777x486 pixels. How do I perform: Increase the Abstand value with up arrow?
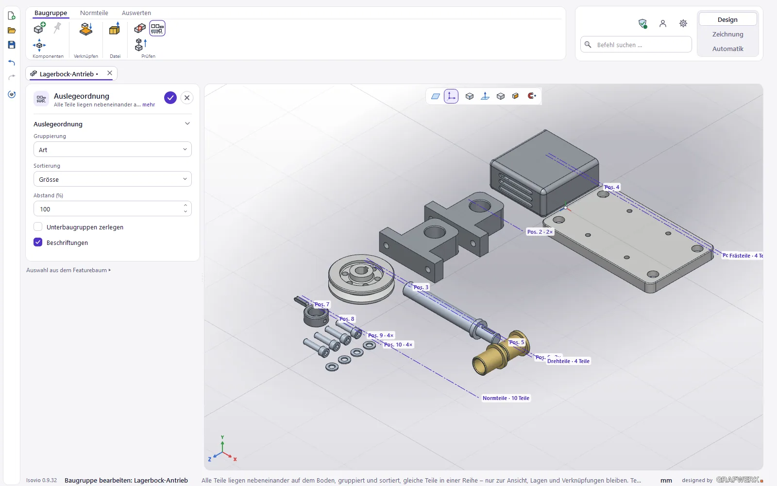click(186, 206)
